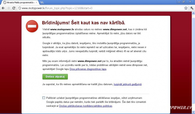Screen dimensions: 195x114
Task: Reload the page with the refresh icon
Action: [x=14, y=8]
